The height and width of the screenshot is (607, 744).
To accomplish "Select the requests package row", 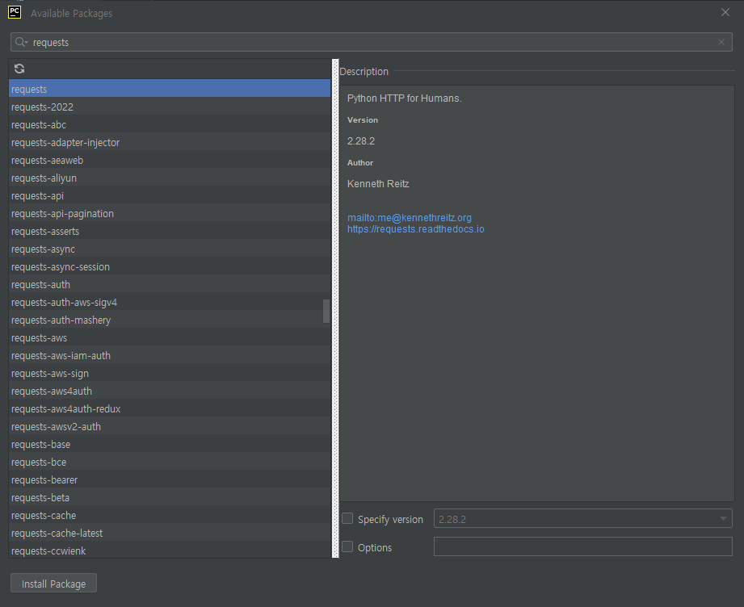I will 170,89.
